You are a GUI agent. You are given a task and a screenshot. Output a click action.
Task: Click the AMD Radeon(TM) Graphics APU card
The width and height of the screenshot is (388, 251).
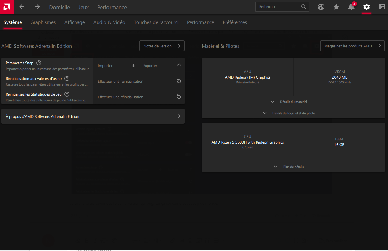(x=248, y=77)
